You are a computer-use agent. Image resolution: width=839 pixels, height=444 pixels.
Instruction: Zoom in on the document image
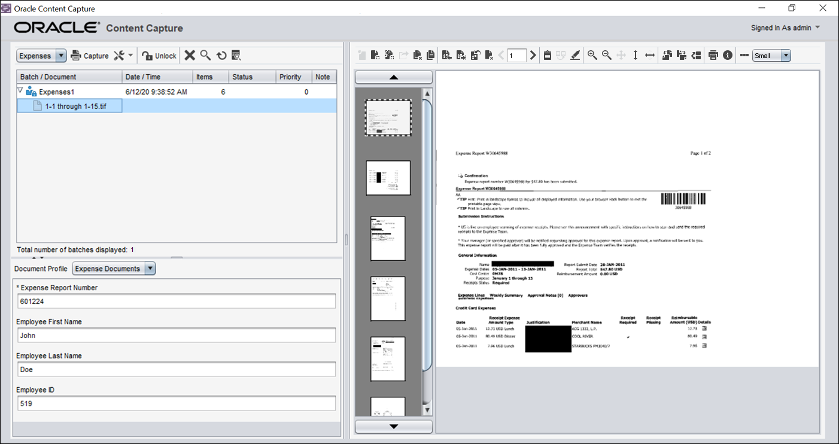click(592, 55)
